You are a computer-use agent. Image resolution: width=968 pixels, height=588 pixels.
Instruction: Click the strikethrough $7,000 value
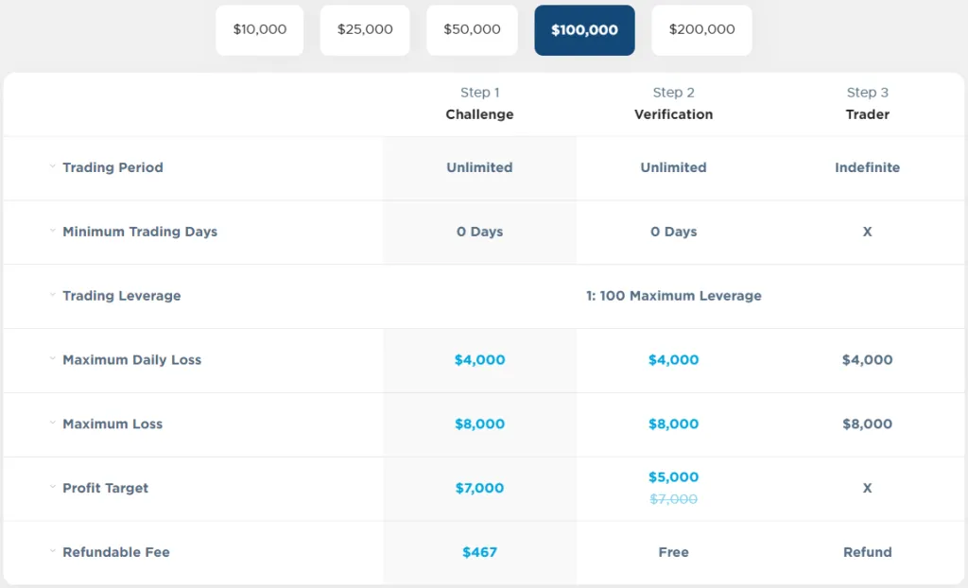point(673,498)
